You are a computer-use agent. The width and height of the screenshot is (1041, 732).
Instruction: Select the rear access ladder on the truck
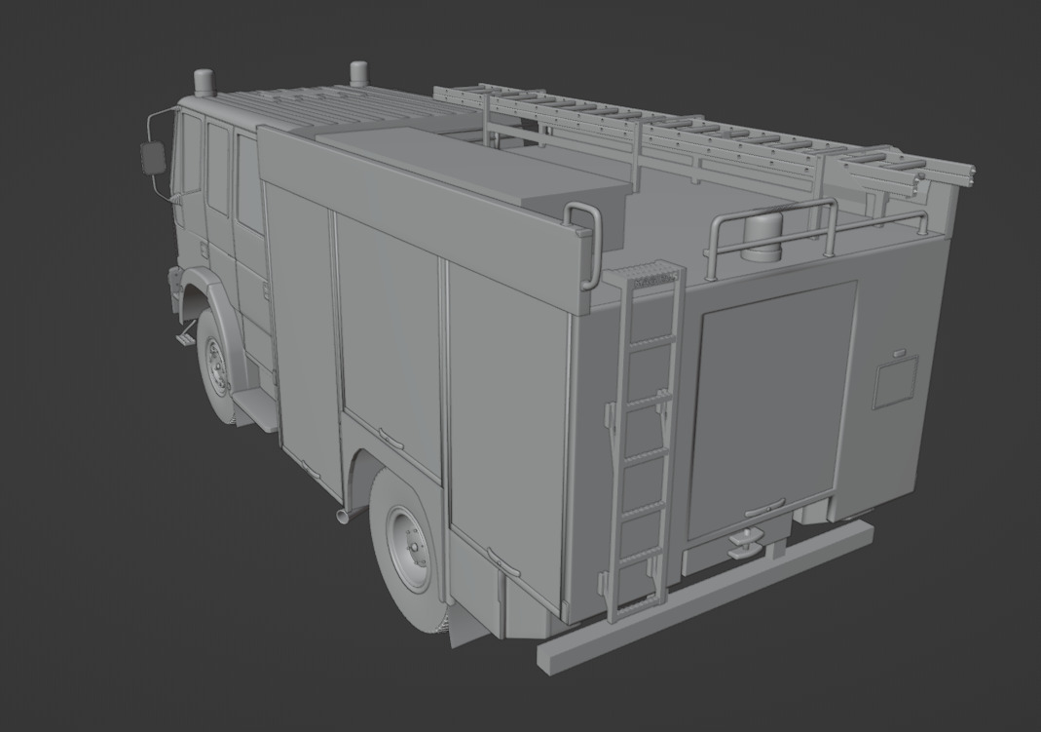[x=644, y=443]
